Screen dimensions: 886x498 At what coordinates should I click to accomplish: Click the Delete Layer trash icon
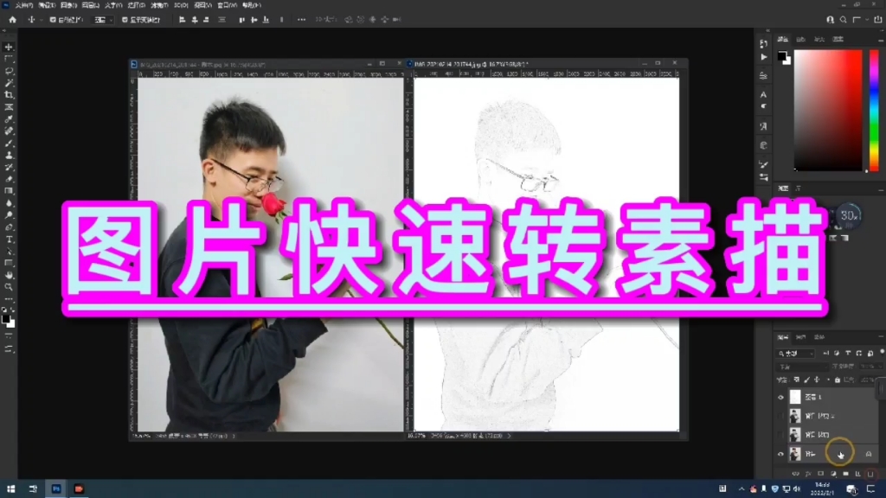point(870,473)
